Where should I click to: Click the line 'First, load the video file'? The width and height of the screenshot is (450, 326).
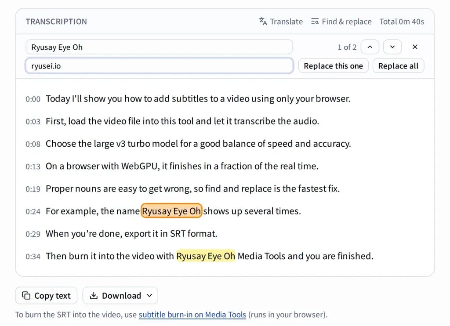pyautogui.click(x=182, y=121)
